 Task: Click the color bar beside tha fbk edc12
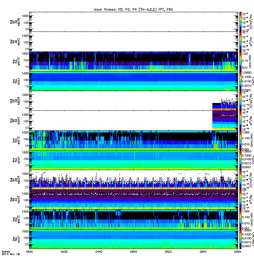click(240, 61)
